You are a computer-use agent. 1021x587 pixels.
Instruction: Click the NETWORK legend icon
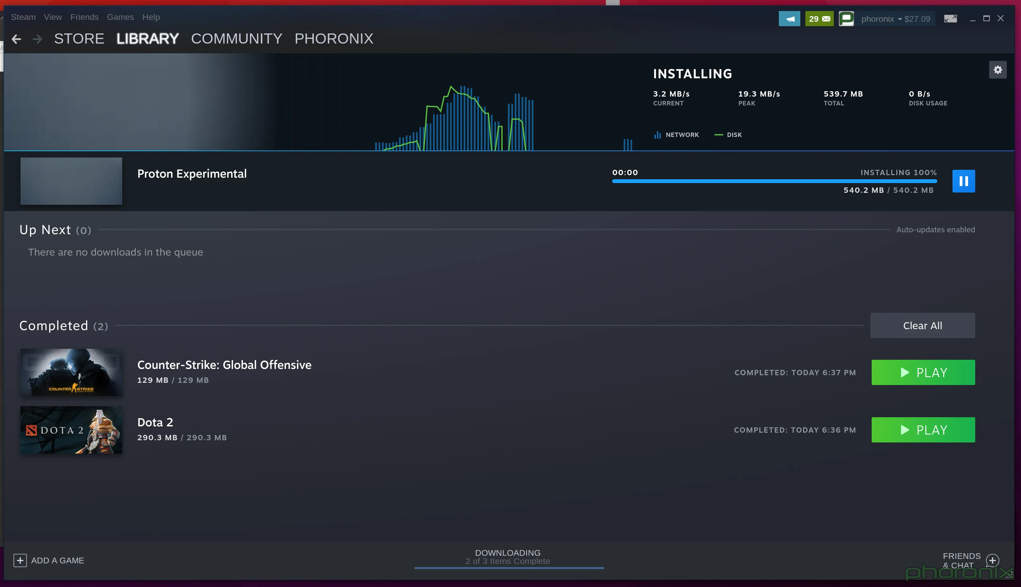pyautogui.click(x=657, y=135)
